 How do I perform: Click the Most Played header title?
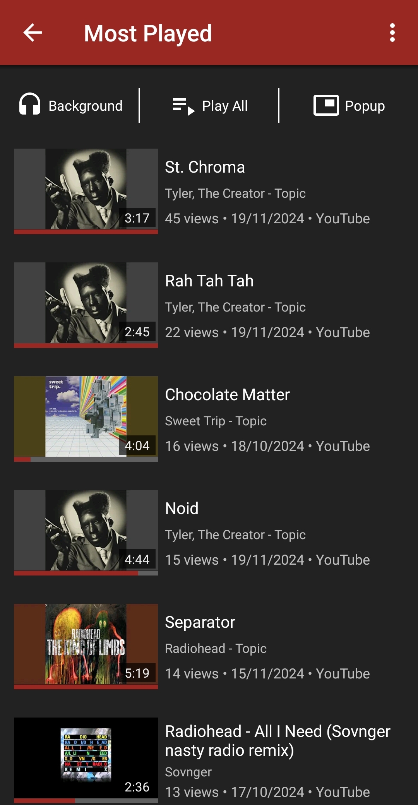point(148,33)
